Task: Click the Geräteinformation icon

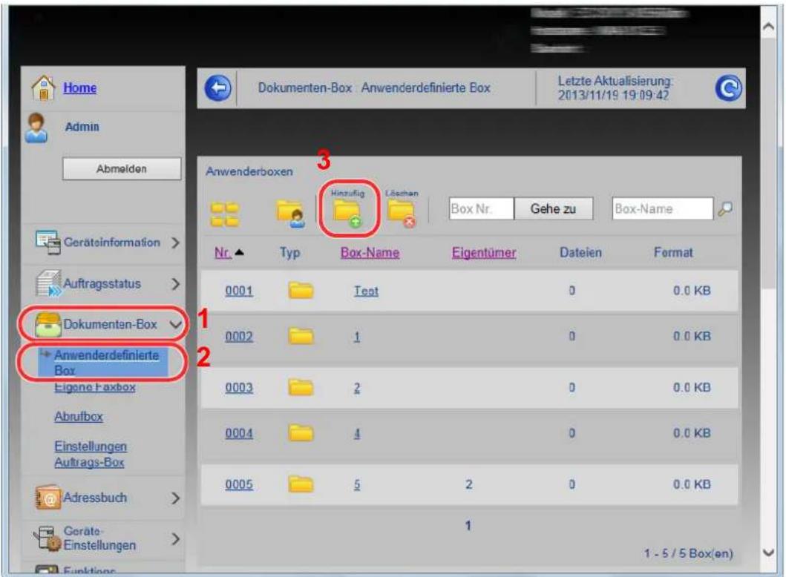Action: [x=48, y=243]
